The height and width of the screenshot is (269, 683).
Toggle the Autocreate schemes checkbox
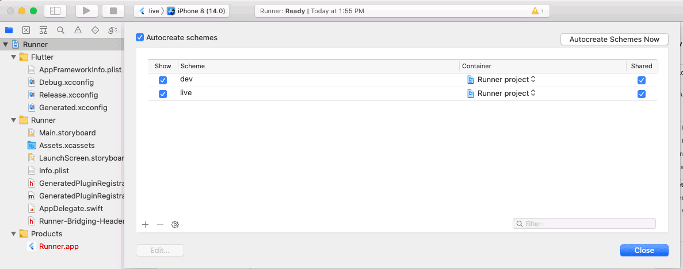coord(140,38)
